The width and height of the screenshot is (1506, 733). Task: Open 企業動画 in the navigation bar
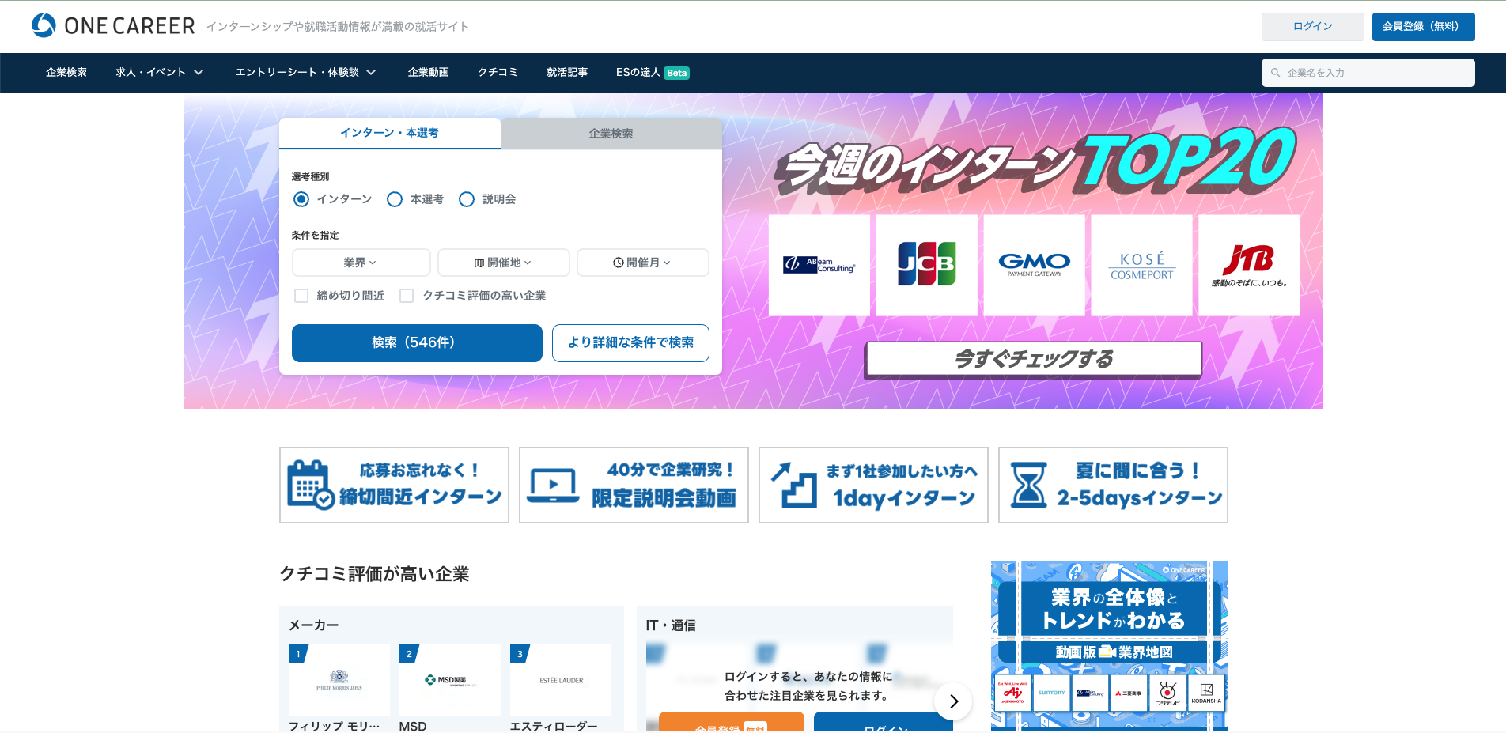tap(429, 73)
